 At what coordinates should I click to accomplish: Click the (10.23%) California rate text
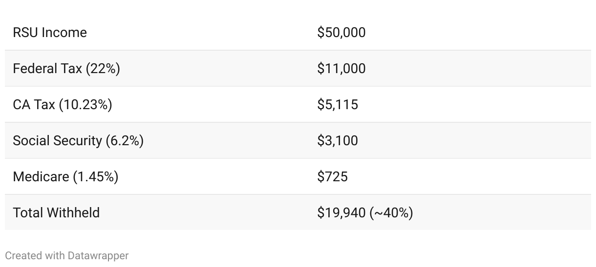coord(85,105)
